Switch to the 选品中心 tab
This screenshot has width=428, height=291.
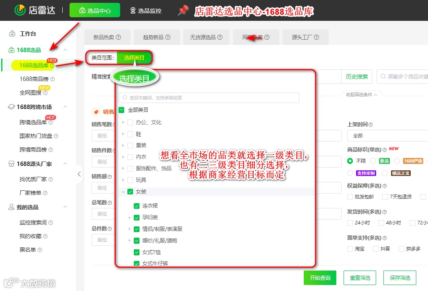(x=95, y=10)
